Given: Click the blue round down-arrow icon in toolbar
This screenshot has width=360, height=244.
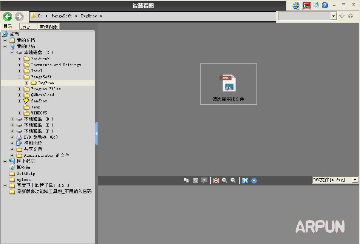Looking at the screenshot, I should (x=254, y=181).
